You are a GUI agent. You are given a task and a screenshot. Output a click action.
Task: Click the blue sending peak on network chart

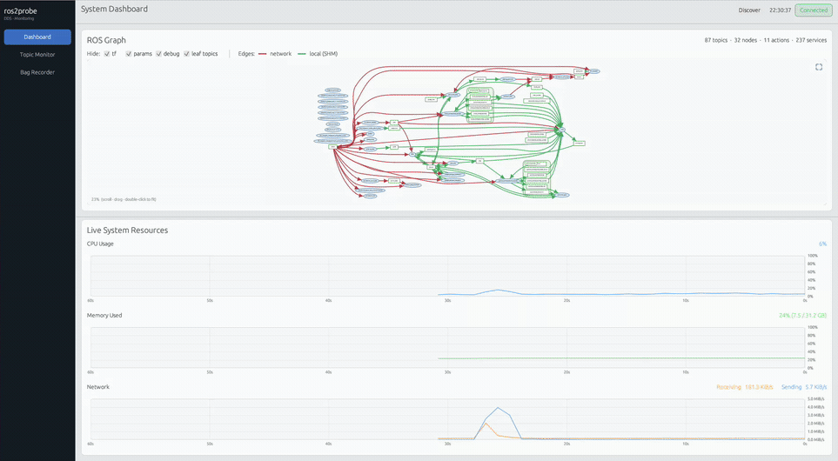[x=498, y=408]
